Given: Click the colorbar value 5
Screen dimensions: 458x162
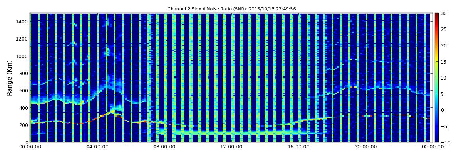Looking at the screenshot, I should click(442, 94).
